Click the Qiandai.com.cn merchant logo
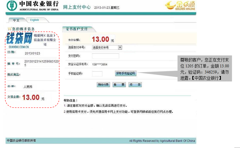Image resolution: width=240 pixels, height=148 pixels. coord(19,40)
